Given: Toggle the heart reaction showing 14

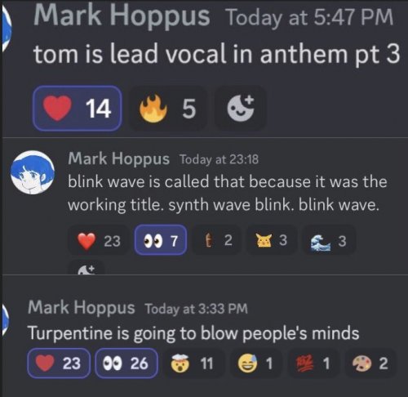Looking at the screenshot, I should click(78, 108).
